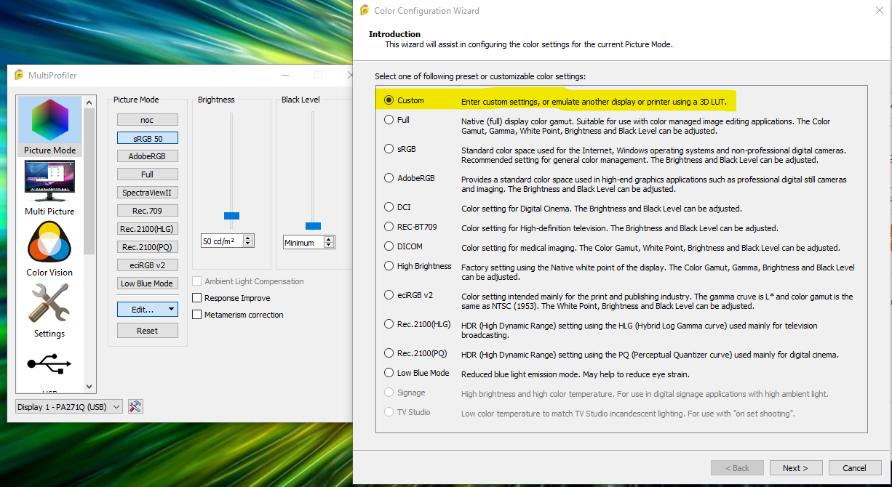Select the SpectraViewII picture mode

pos(147,193)
